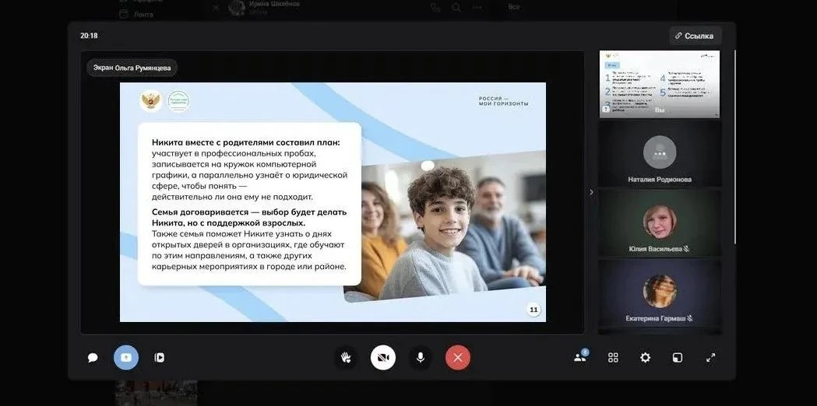The image size is (817, 406).
Task: Click the shared presentation slide
Action: click(x=333, y=202)
